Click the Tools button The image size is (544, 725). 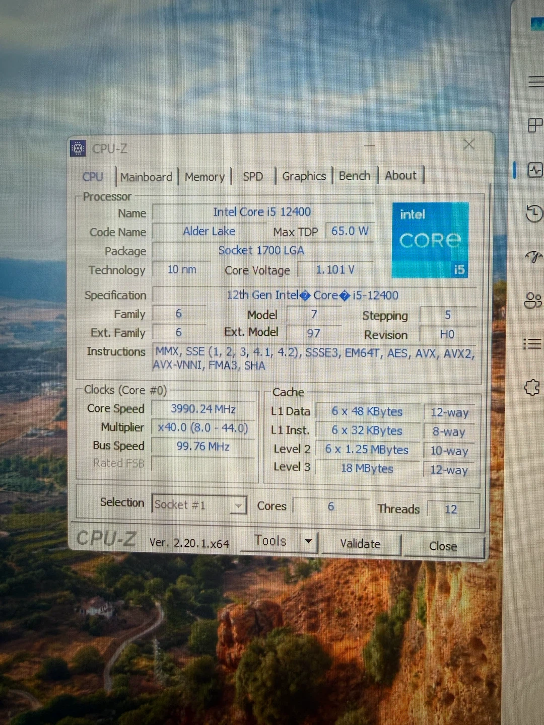(270, 541)
